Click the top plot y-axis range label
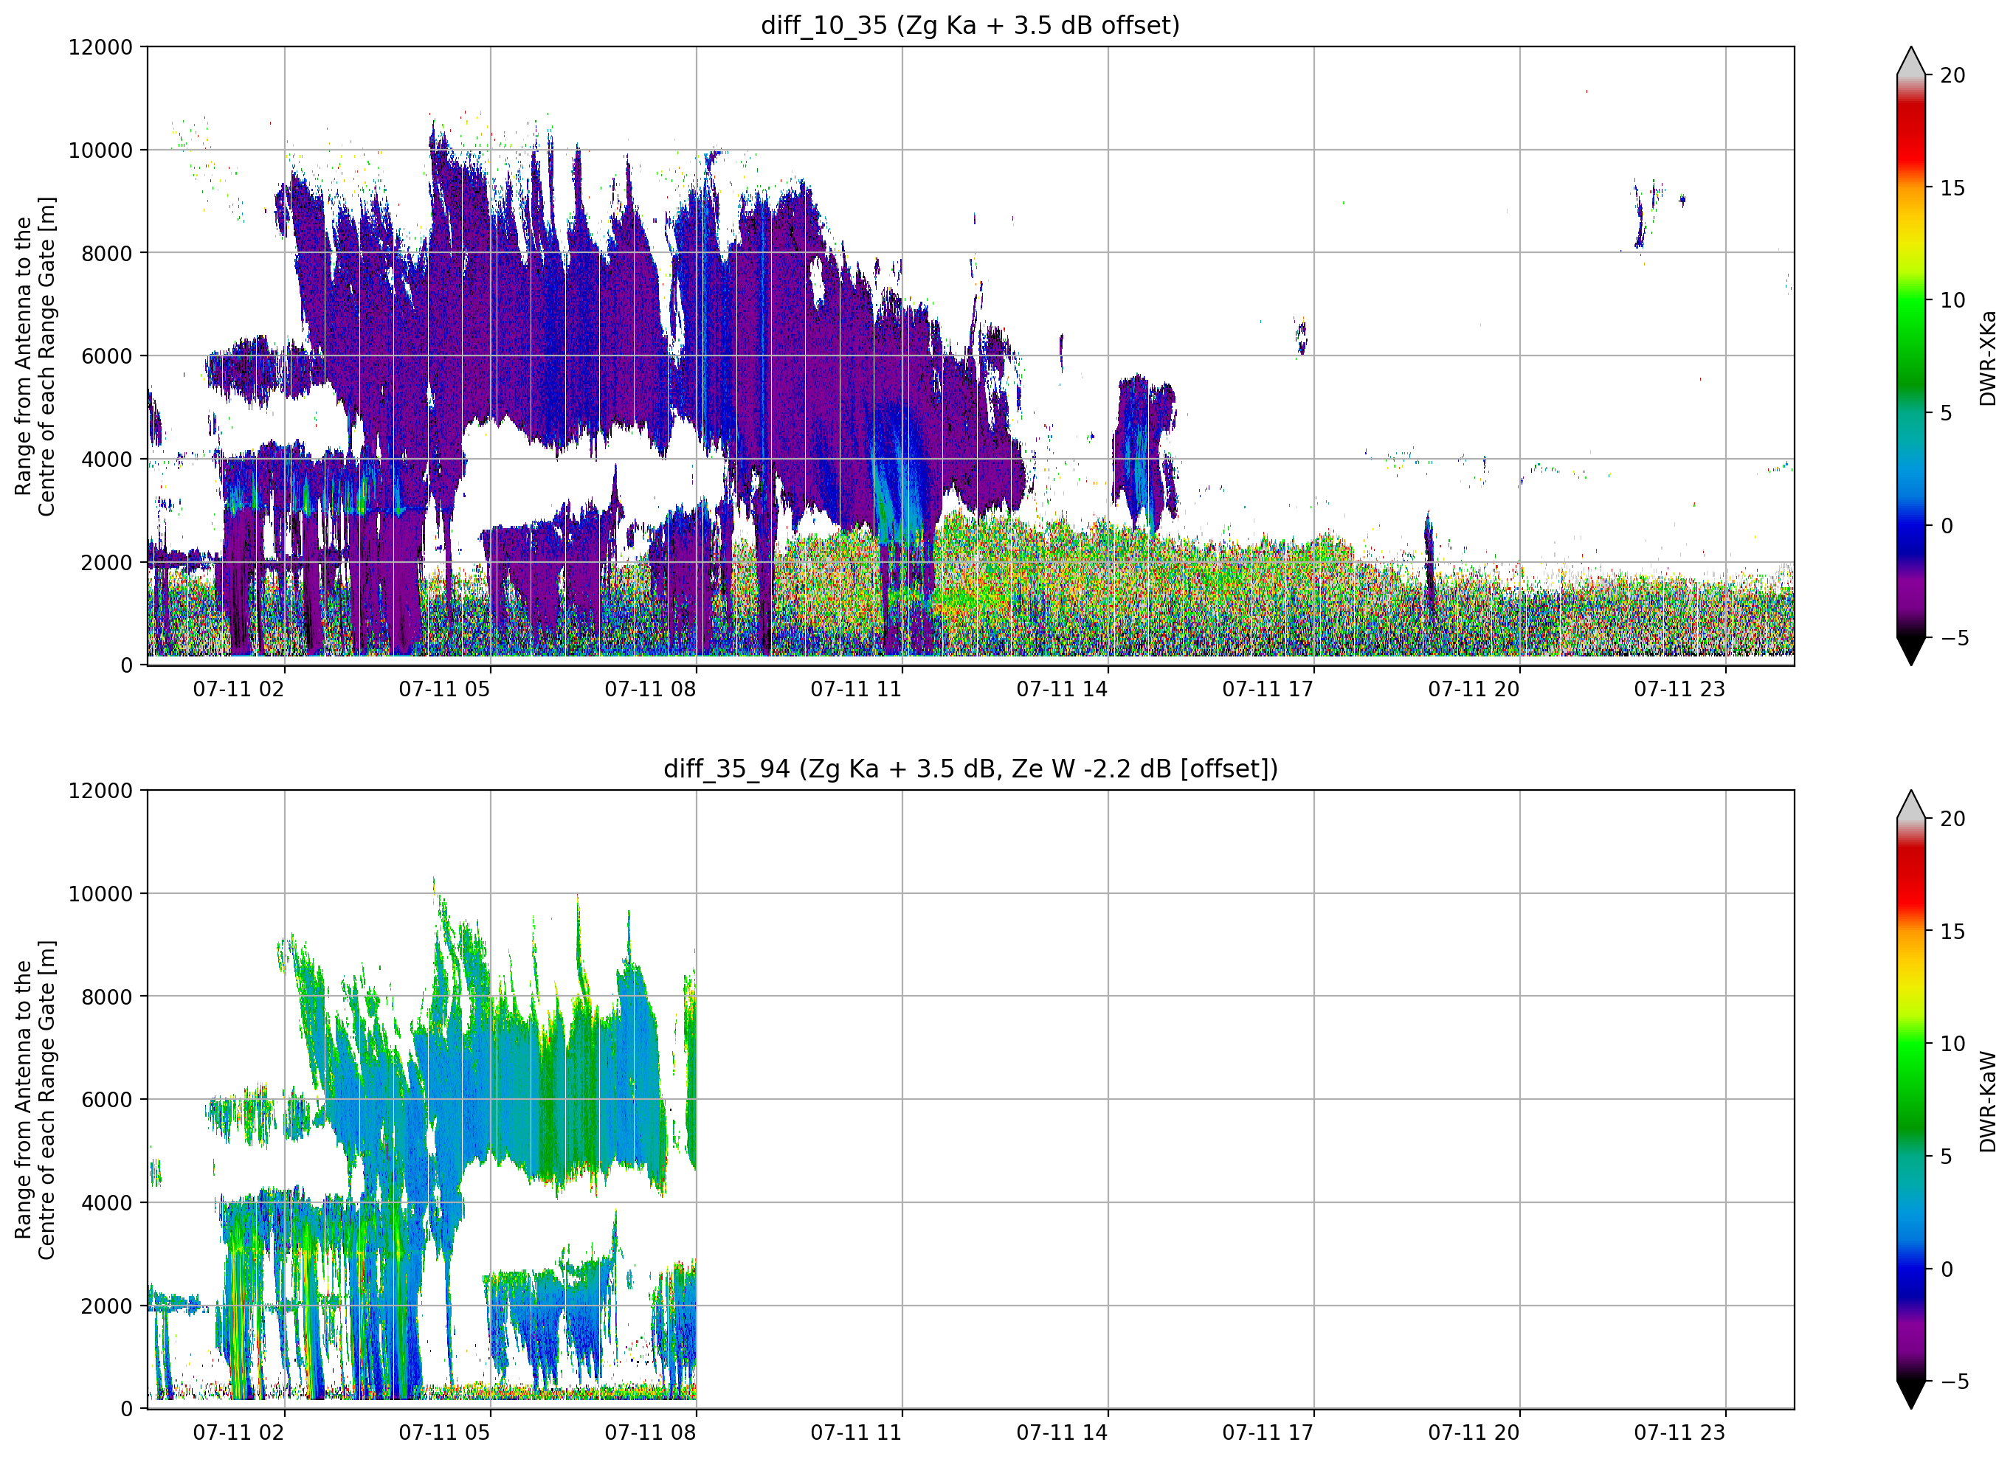The width and height of the screenshot is (2013, 1459). (x=35, y=357)
